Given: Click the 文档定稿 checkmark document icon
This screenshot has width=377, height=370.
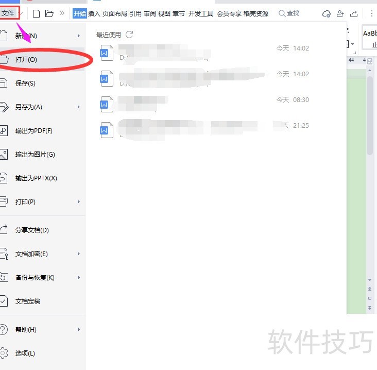Looking at the screenshot, I should tap(4, 301).
